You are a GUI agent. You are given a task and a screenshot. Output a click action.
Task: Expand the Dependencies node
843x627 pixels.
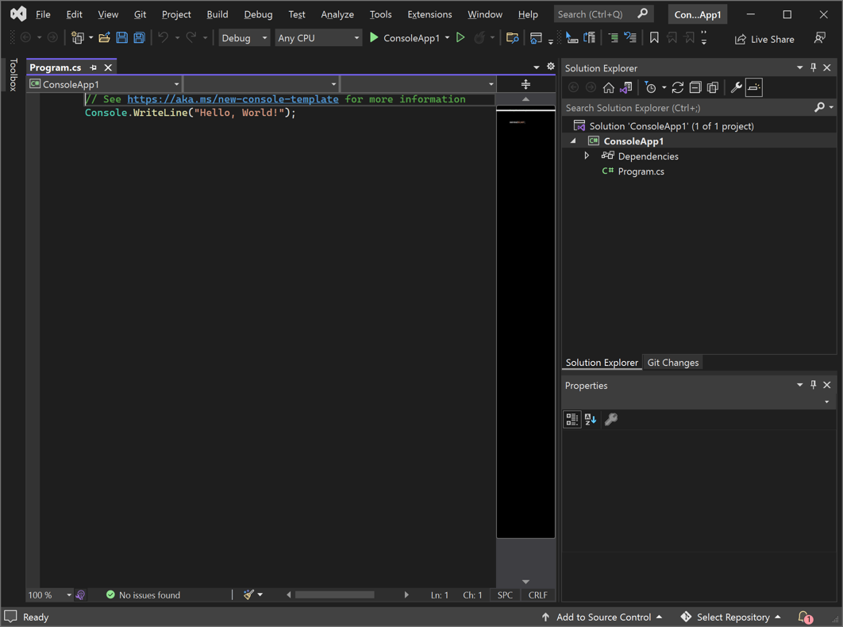(x=587, y=156)
